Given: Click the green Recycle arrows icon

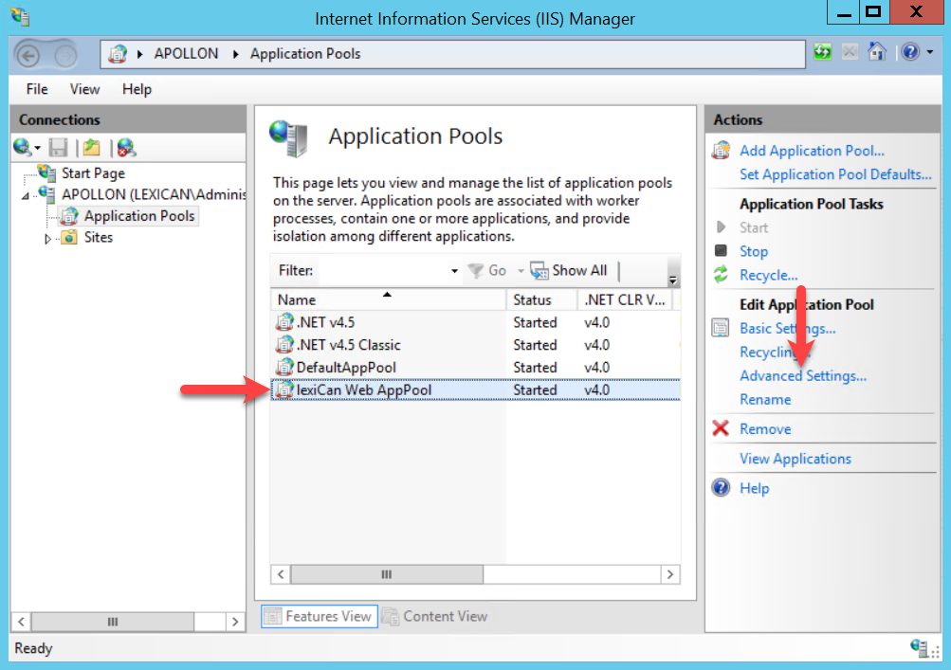Looking at the screenshot, I should click(721, 275).
